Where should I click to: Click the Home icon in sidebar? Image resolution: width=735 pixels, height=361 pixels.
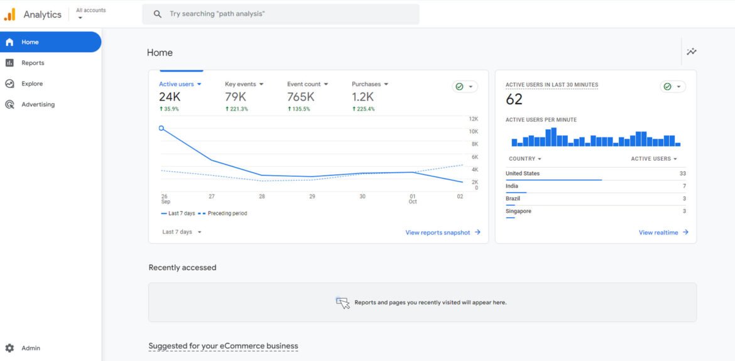(x=9, y=42)
